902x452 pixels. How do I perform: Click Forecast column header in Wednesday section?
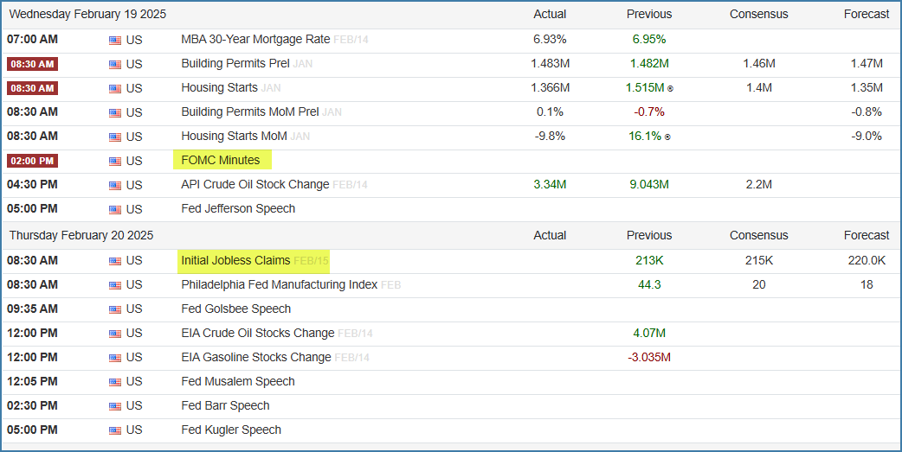(x=867, y=15)
